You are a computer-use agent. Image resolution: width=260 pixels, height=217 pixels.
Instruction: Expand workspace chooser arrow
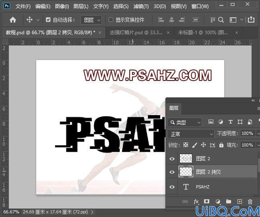point(242,20)
